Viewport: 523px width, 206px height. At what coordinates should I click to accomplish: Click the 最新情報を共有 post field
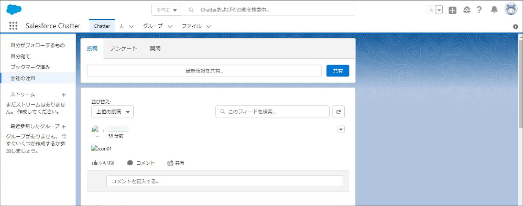pyautogui.click(x=204, y=71)
